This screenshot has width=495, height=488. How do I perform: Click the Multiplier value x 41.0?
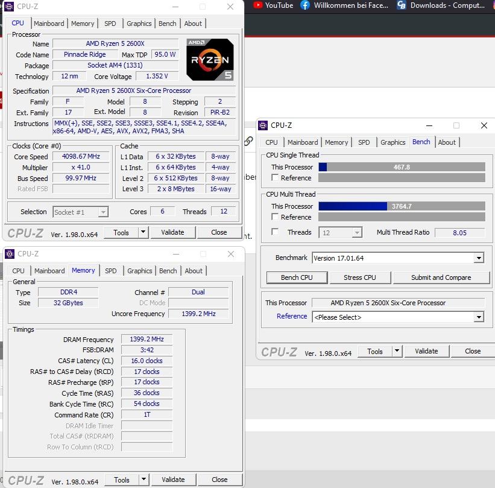pos(81,167)
